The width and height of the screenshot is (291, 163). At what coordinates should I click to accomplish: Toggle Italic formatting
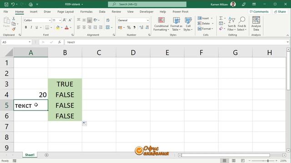(31, 27)
